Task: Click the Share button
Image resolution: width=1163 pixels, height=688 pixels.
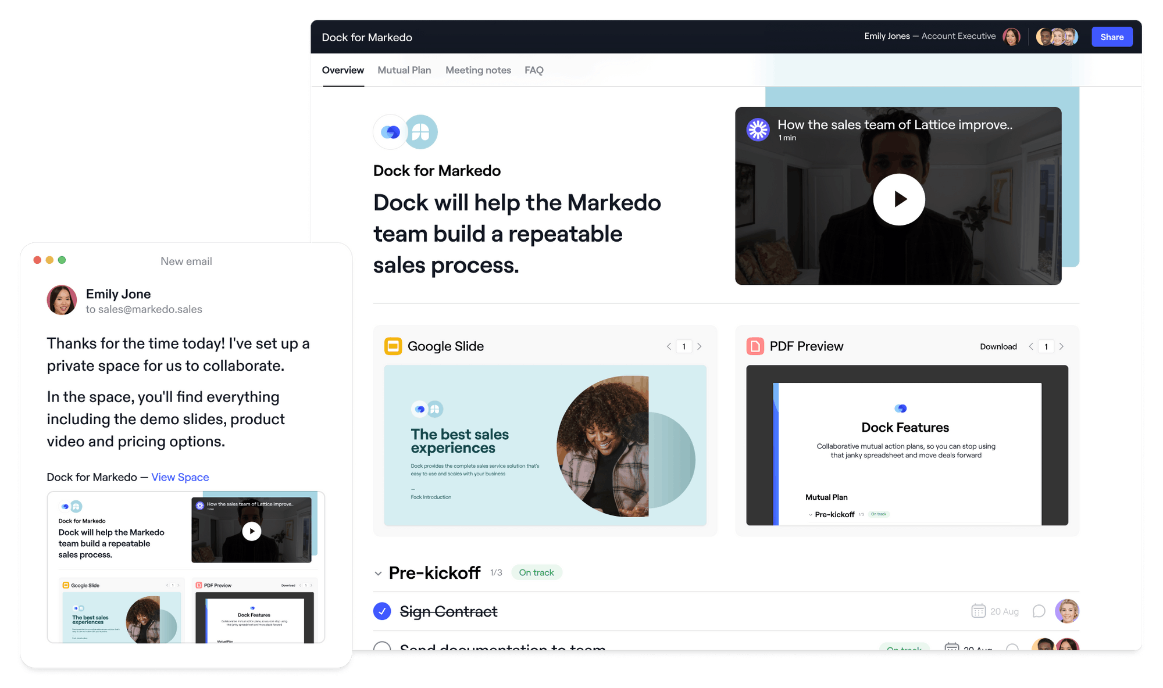Action: 1111,36
